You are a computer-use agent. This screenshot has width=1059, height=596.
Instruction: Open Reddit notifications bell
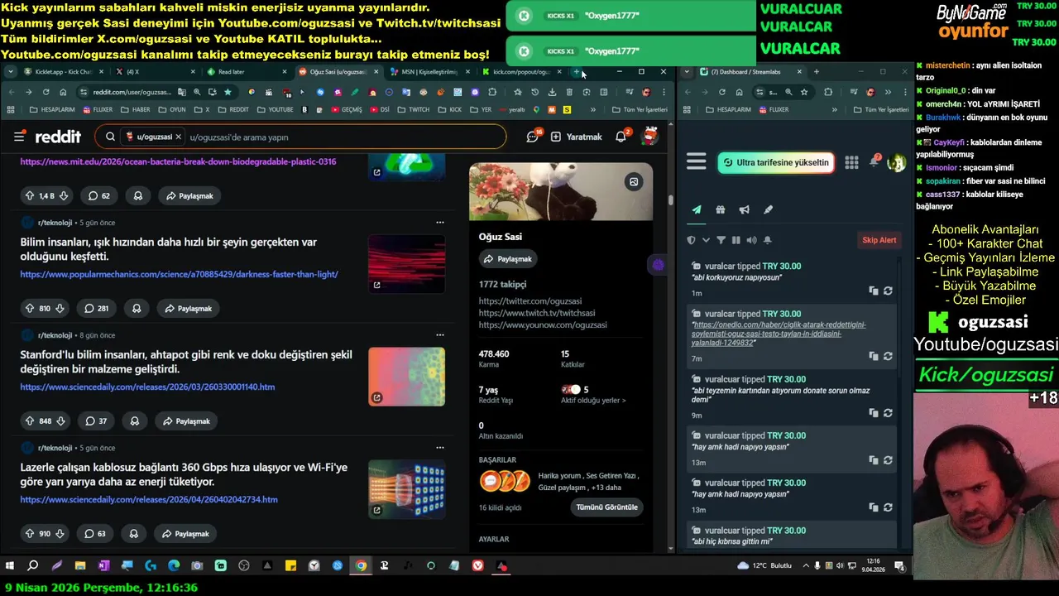[x=621, y=137]
